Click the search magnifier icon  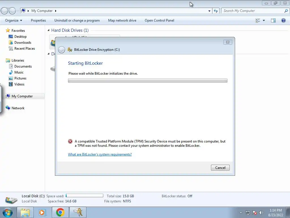click(286, 11)
